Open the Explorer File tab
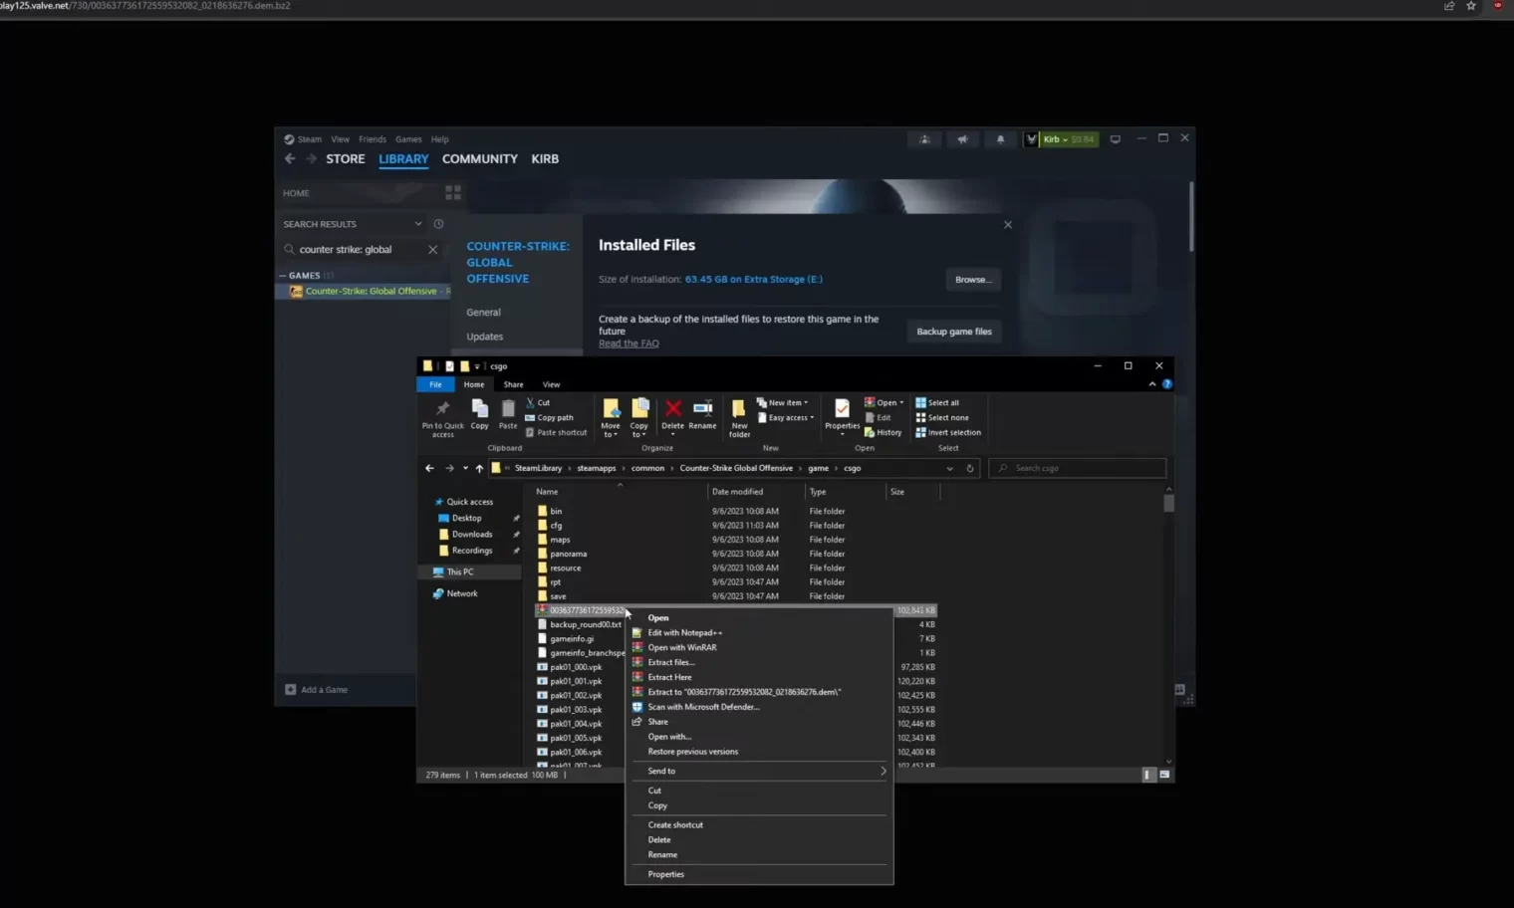1514x908 pixels. click(435, 384)
